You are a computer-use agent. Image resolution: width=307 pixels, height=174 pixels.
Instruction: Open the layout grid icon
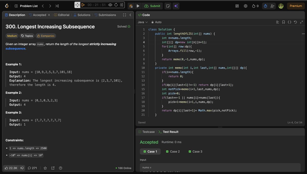click(x=237, y=6)
